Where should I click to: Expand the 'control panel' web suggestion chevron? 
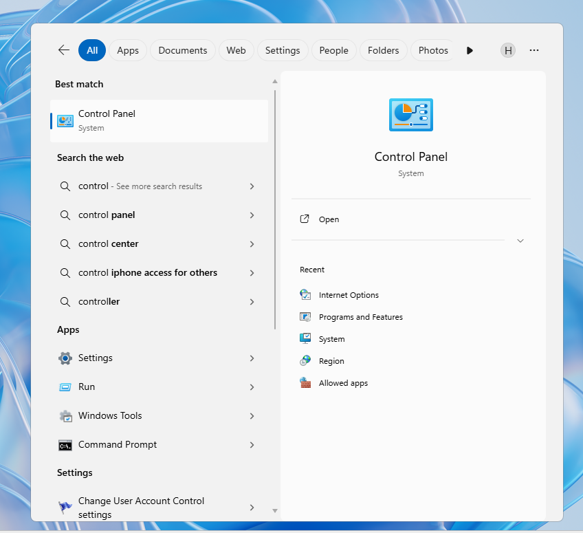[x=252, y=215]
